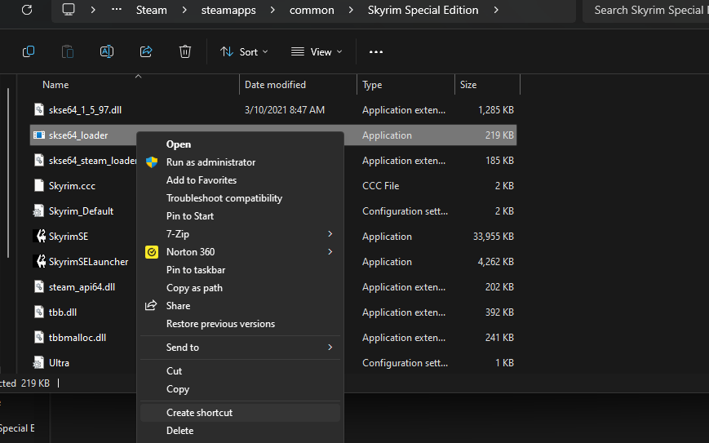Click the SkyrimSE application file icon
The height and width of the screenshot is (443, 709).
point(39,237)
